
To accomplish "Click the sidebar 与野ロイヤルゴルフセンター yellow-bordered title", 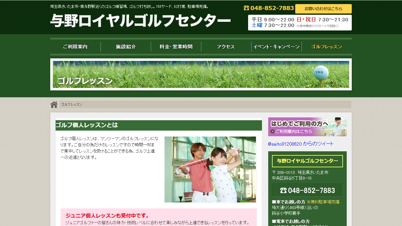I will click(x=307, y=161).
